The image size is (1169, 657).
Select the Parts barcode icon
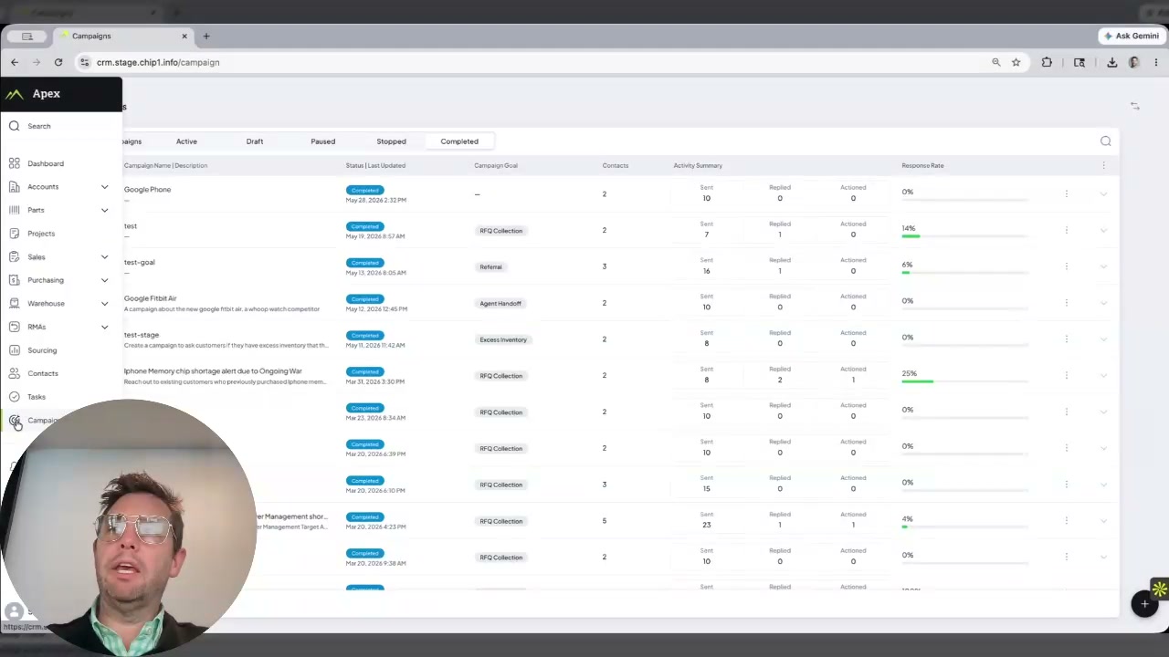14,210
